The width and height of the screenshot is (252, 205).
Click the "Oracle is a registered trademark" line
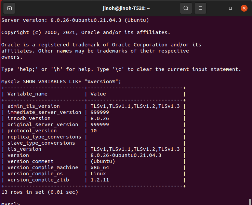(101, 45)
